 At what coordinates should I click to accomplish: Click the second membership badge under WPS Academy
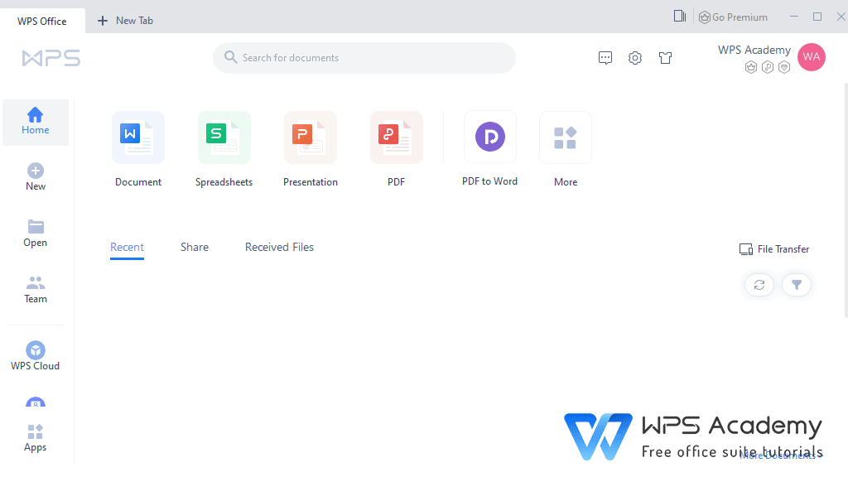coord(768,68)
